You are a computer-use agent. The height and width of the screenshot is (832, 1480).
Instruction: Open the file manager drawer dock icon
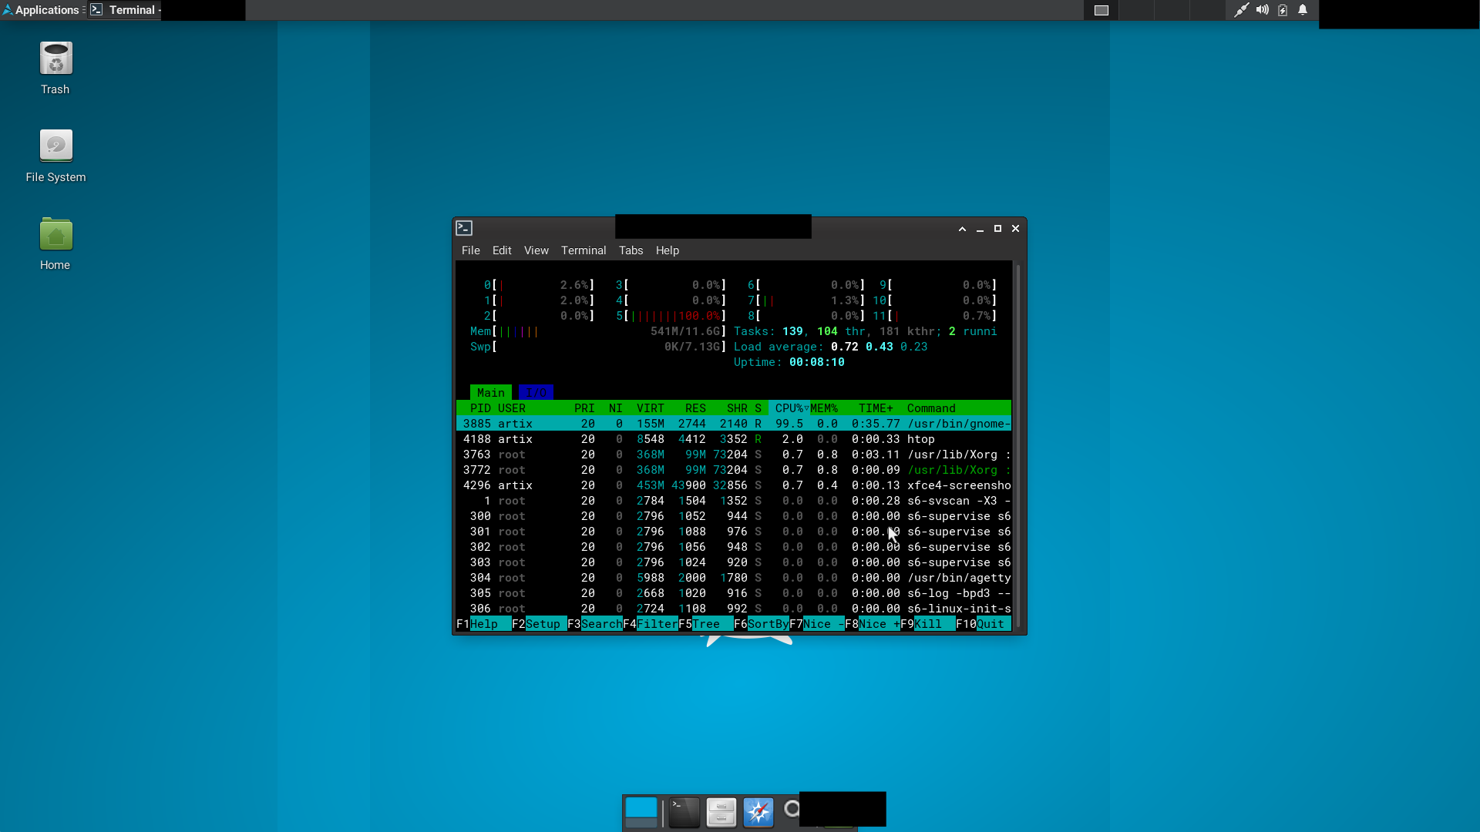(721, 812)
